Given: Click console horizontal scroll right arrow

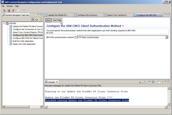Looking at the screenshot, I should [166, 107].
